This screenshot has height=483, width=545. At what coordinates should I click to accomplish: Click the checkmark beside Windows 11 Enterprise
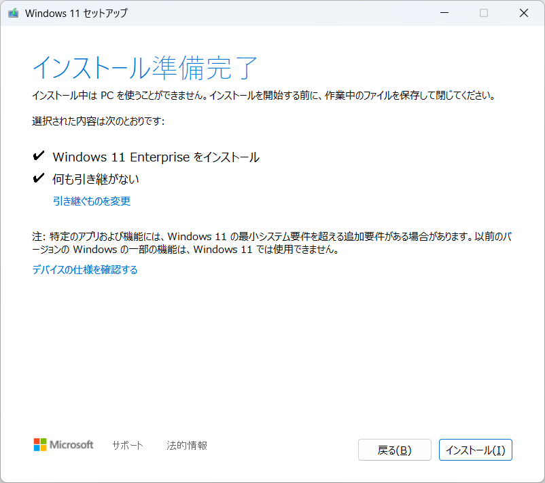pos(39,156)
